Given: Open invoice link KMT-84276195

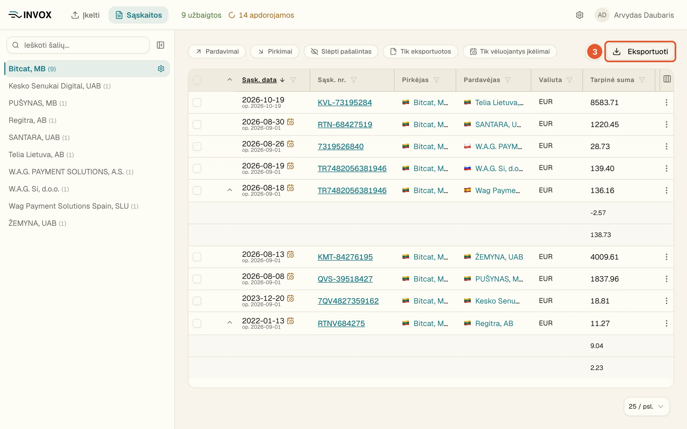Looking at the screenshot, I should pyautogui.click(x=345, y=257).
